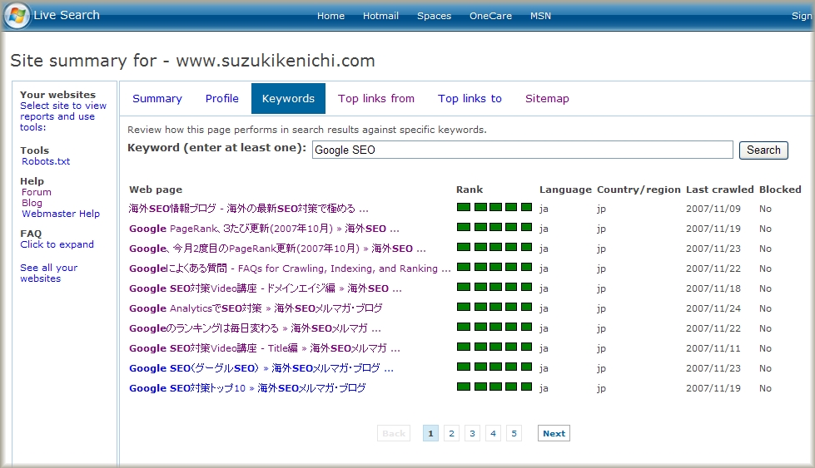
Task: Open MSN from the top navigation
Action: (540, 16)
